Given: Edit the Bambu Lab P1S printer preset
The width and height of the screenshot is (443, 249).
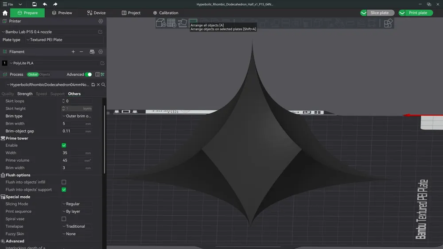Looking at the screenshot, I should 100,32.
